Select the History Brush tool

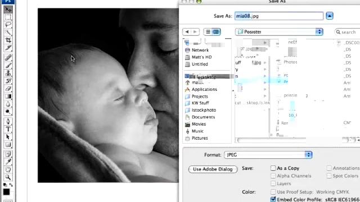pyautogui.click(x=8, y=81)
